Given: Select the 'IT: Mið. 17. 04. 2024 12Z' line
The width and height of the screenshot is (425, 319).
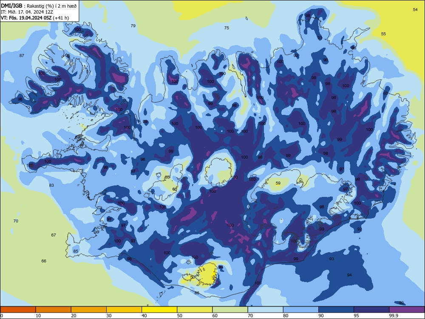Looking at the screenshot, I should 26,12.
